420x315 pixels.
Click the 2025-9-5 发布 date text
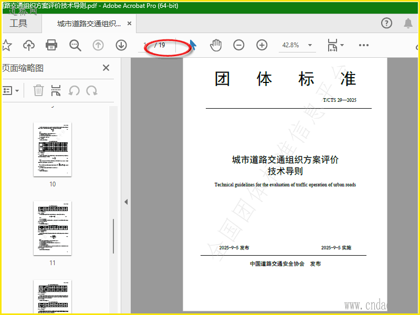234,248
